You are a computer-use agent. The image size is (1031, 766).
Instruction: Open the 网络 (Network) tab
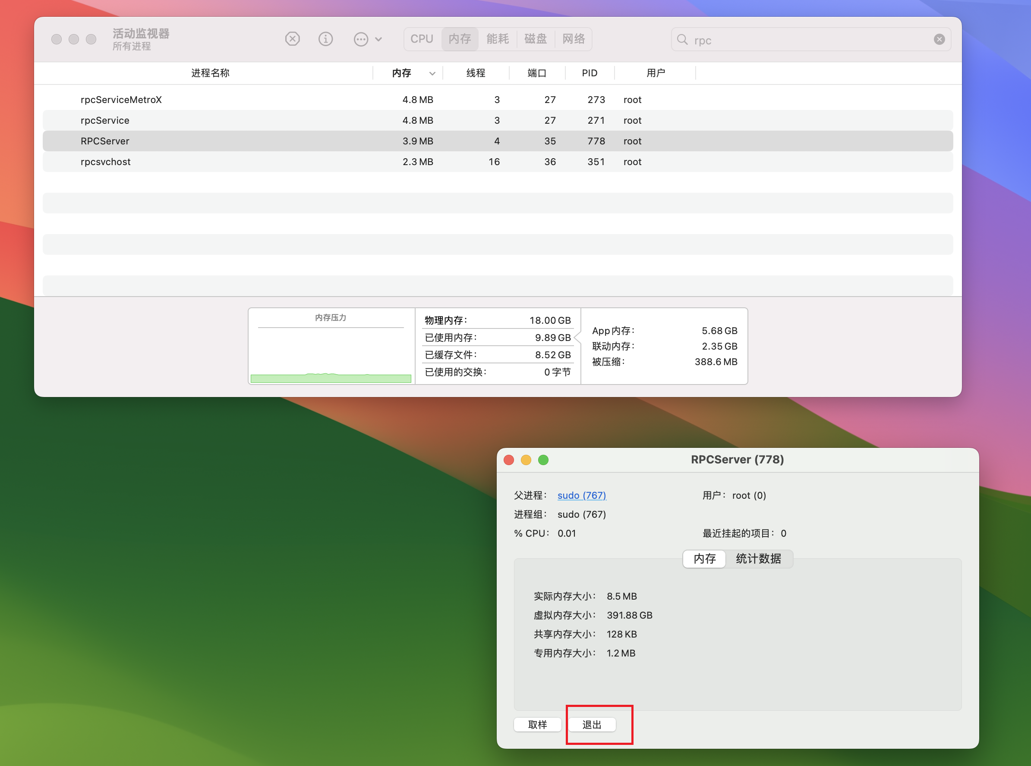pyautogui.click(x=574, y=39)
